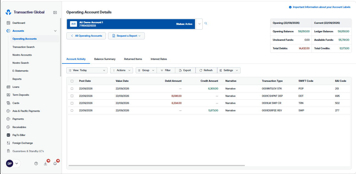Open help via question mark icon
Viewport: 356px width, 174px height.
point(36,164)
